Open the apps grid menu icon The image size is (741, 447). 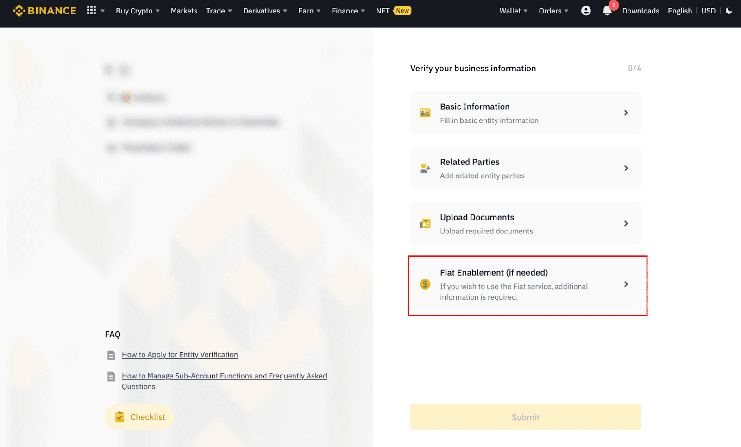pos(91,10)
